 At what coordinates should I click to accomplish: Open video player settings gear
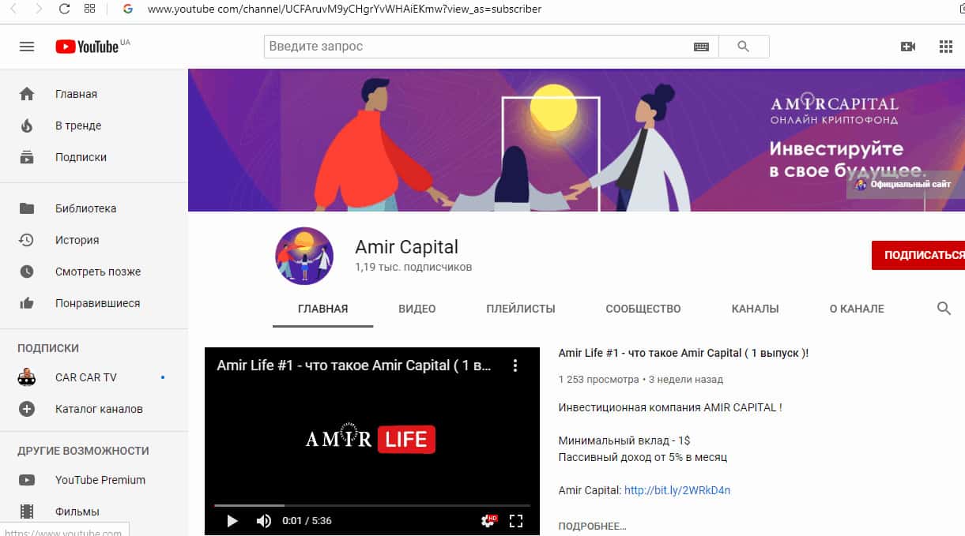coord(488,521)
